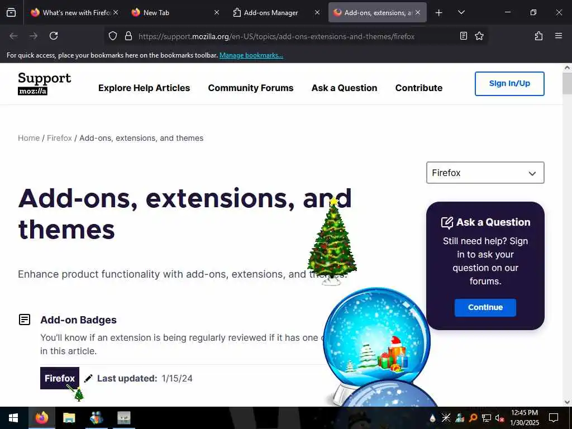Click the Mozilla Support logo

point(45,84)
